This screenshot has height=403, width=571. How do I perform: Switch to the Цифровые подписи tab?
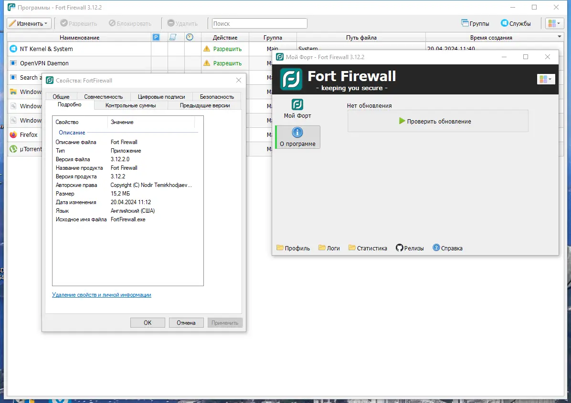pyautogui.click(x=161, y=97)
